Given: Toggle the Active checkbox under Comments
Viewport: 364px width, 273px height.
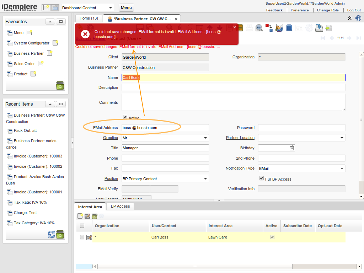Looking at the screenshot, I should point(125,117).
